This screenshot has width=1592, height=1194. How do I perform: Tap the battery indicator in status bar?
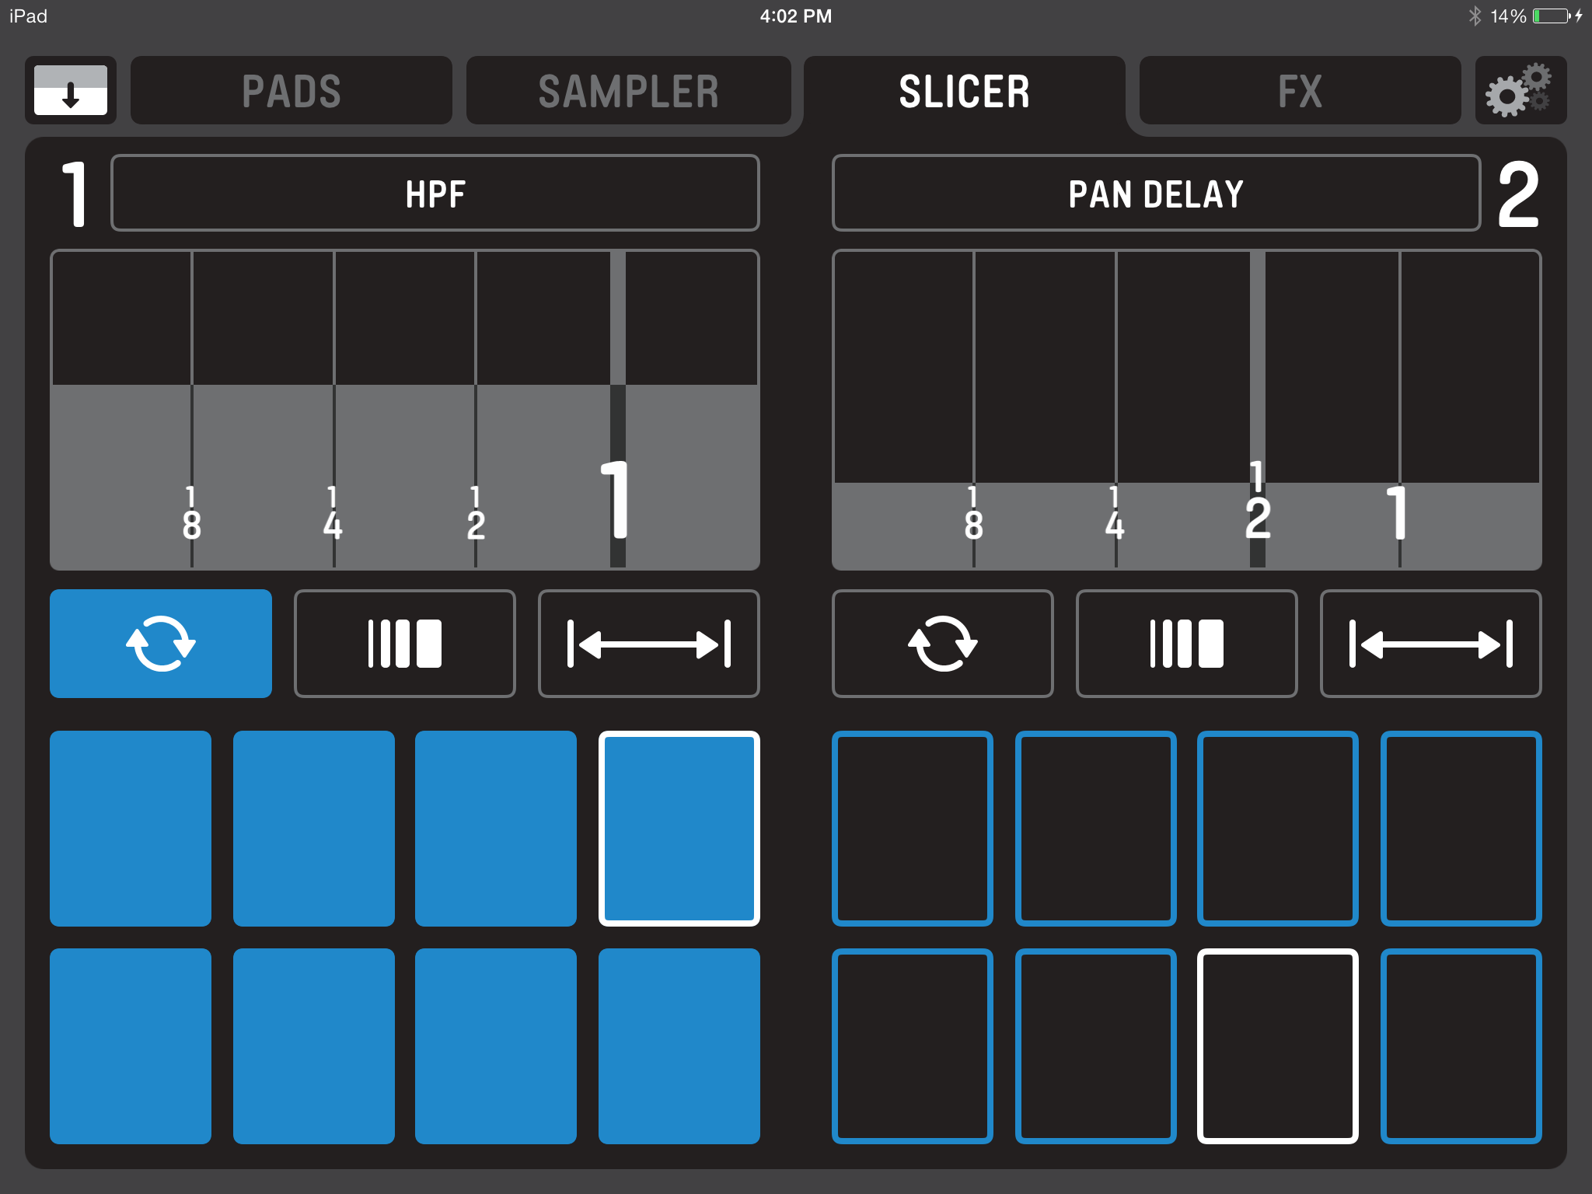tap(1552, 16)
